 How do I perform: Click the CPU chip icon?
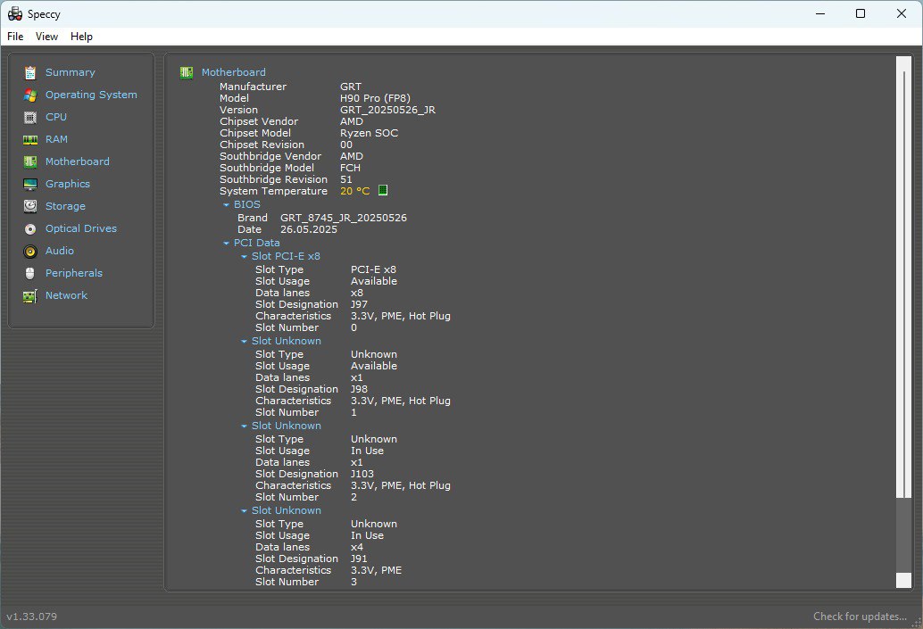click(30, 117)
